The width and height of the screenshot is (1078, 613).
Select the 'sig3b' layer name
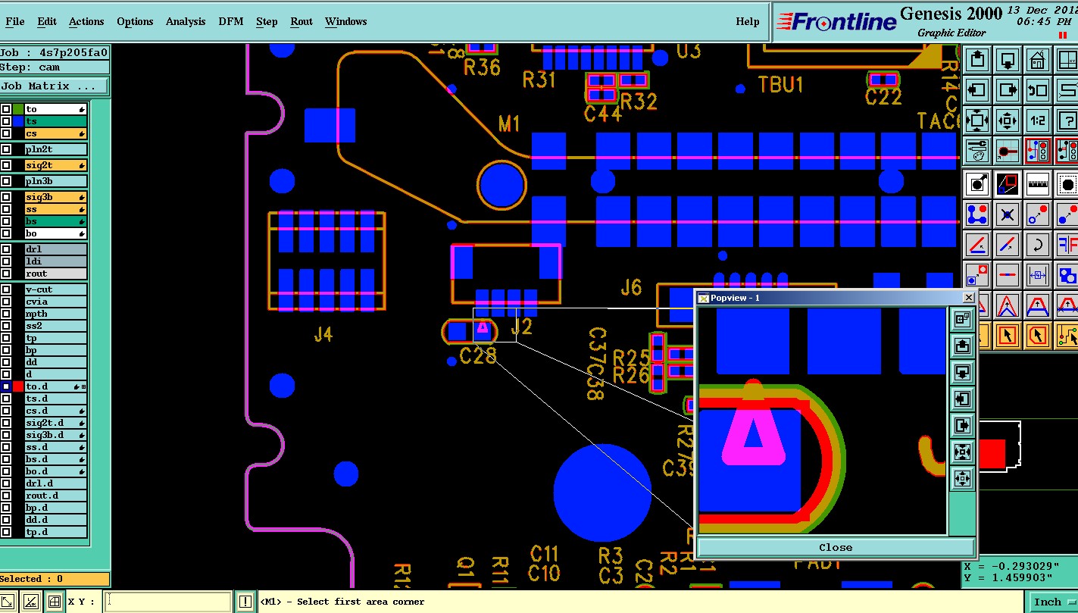point(56,197)
